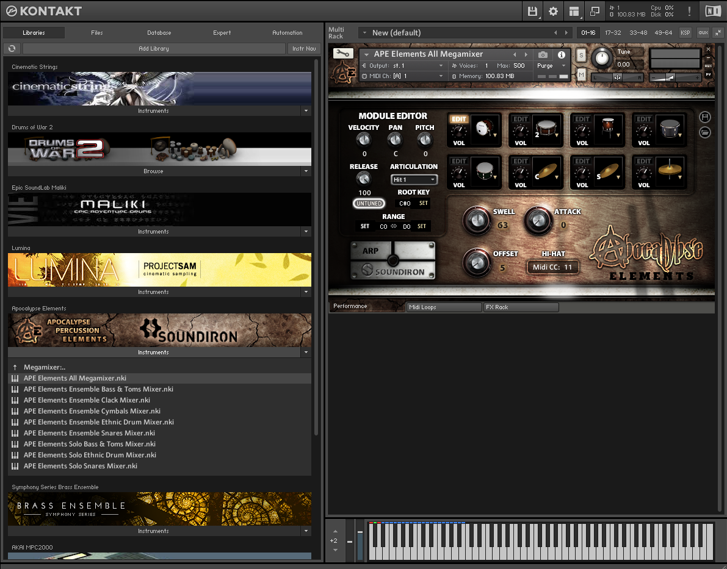Open the save menu floppy disk icon

point(532,11)
